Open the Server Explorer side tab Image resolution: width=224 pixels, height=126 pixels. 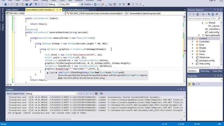3,15
